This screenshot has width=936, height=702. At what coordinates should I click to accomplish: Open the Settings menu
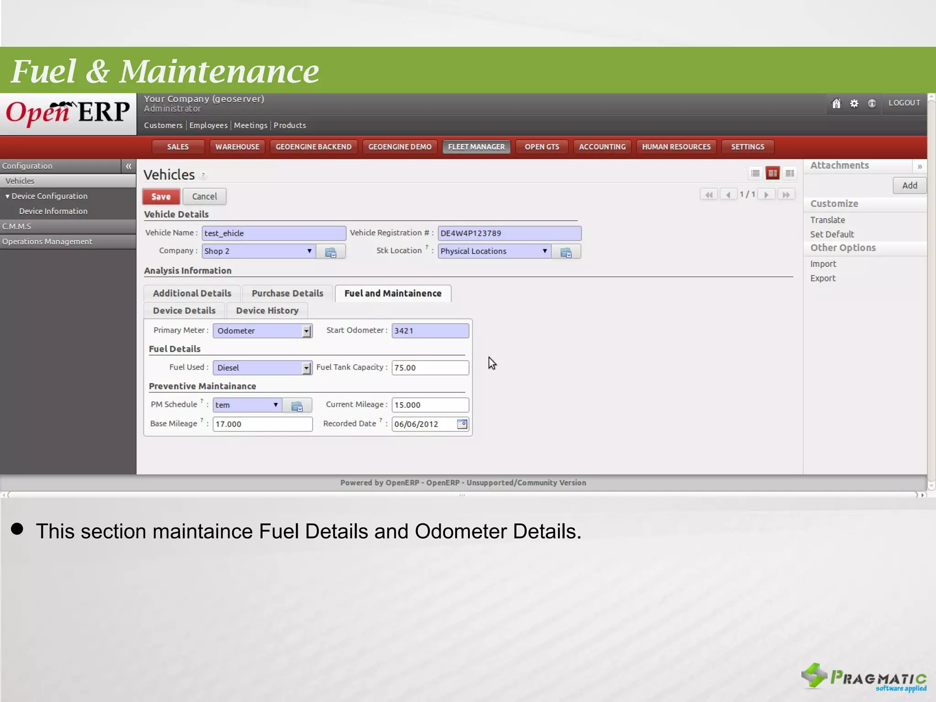[x=747, y=147]
